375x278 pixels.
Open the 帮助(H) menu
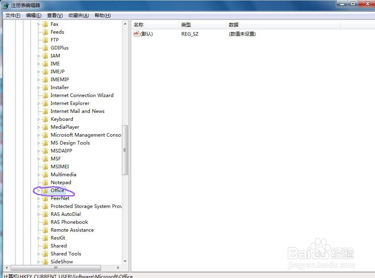(x=103, y=15)
